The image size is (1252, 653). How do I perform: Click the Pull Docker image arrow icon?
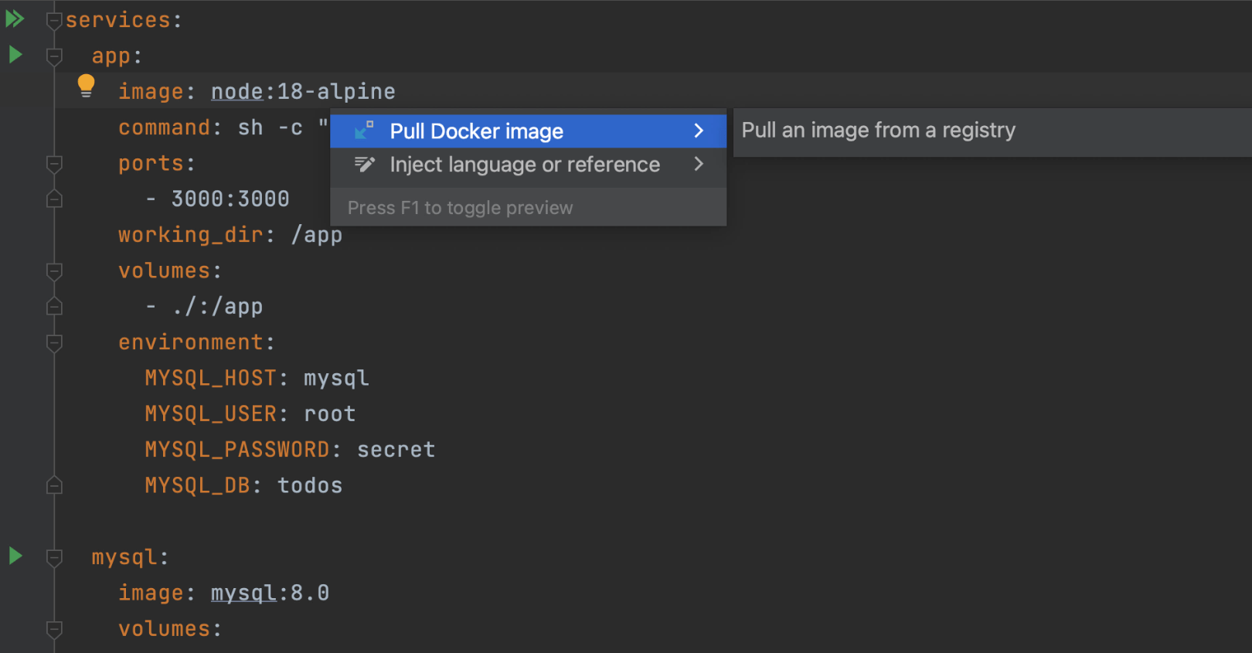coord(364,131)
